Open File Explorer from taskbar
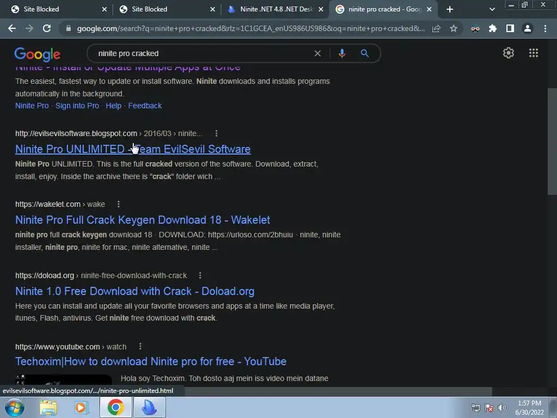557x418 pixels. pyautogui.click(x=48, y=408)
